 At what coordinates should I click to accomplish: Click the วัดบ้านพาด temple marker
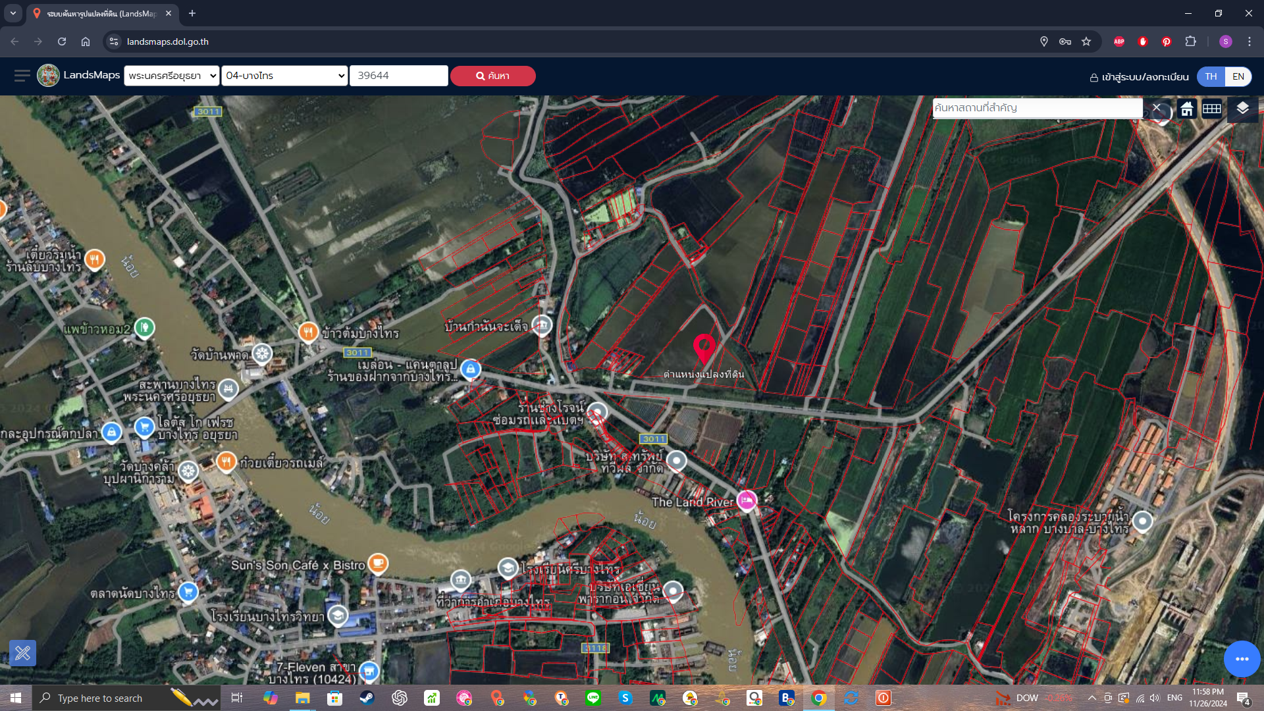click(262, 354)
